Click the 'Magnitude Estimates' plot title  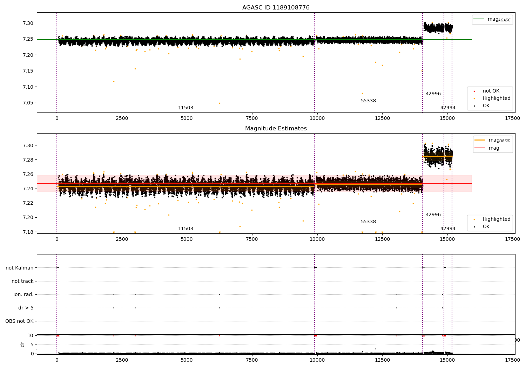[276, 129]
